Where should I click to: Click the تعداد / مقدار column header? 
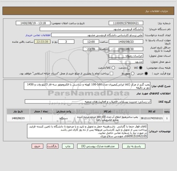click(x=41, y=111)
